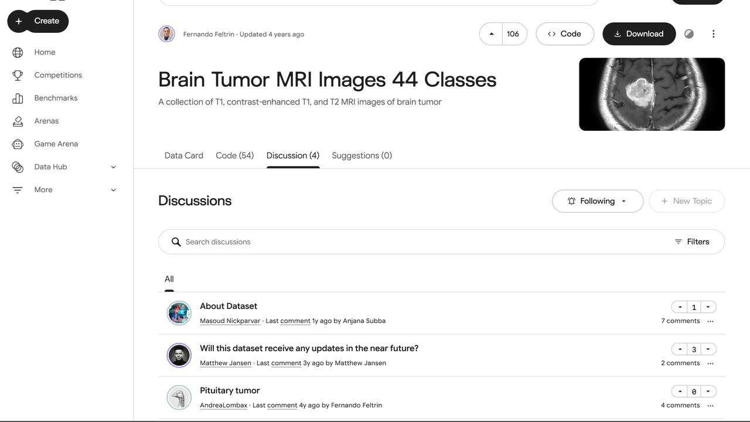Expand the More section chevron
The width and height of the screenshot is (750, 422).
pyautogui.click(x=113, y=190)
